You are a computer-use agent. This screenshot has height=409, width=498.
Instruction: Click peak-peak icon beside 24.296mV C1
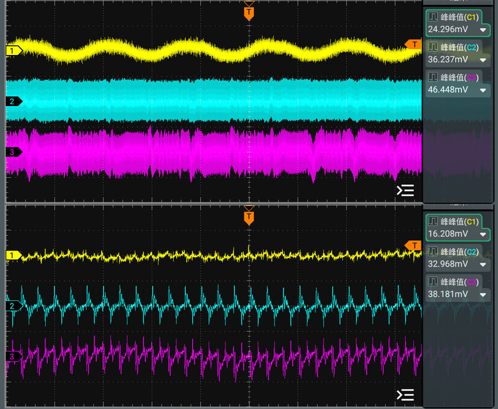click(x=433, y=17)
